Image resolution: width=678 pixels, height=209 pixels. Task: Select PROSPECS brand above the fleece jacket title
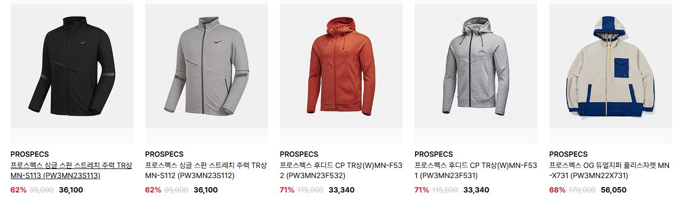(x=568, y=154)
